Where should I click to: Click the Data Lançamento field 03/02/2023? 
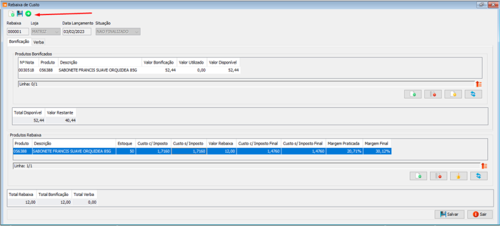click(x=77, y=31)
